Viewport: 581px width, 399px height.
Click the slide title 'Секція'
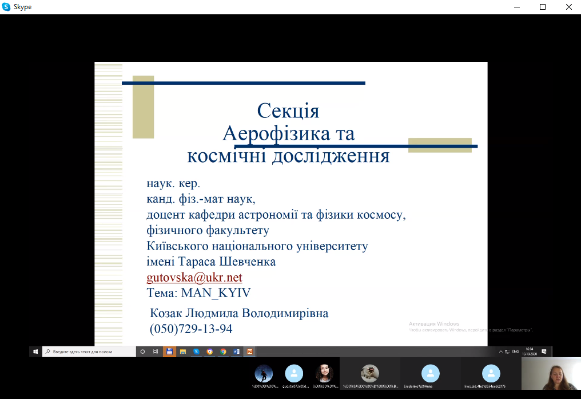click(288, 110)
